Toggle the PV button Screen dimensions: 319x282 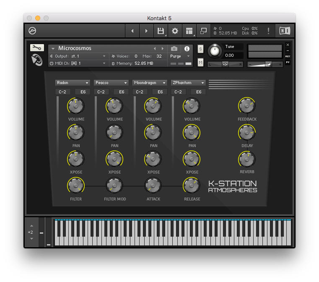pyautogui.click(x=288, y=62)
